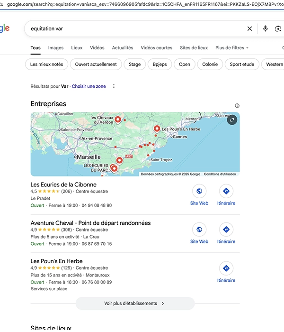This screenshot has height=332, width=284.
Task: Get Itinéraire for Aventure Cheval
Action: click(226, 229)
